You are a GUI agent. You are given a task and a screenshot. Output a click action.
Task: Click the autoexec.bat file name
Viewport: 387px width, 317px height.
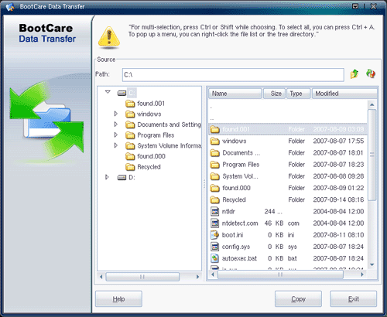(x=239, y=258)
